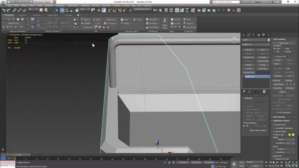
Task: Select the Normal constraint radio button
Action: pos(284,52)
